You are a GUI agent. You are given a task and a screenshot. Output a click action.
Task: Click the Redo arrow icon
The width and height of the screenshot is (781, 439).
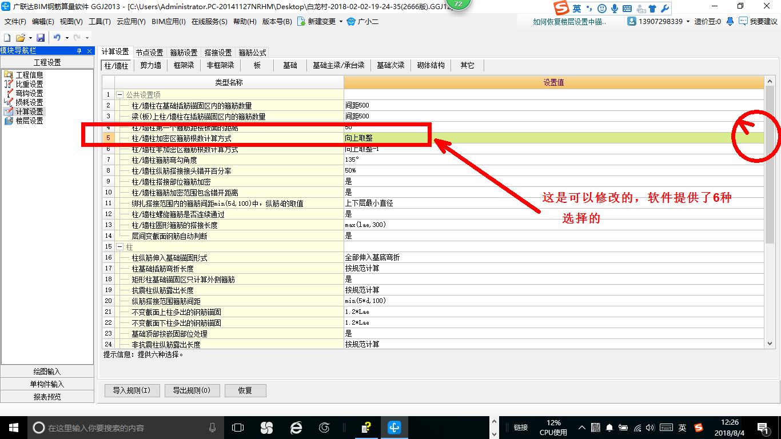coord(77,38)
